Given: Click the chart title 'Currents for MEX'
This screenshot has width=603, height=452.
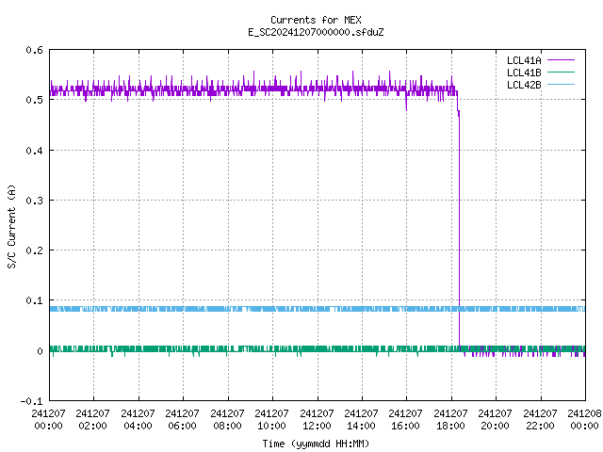Looking at the screenshot, I should tap(316, 20).
